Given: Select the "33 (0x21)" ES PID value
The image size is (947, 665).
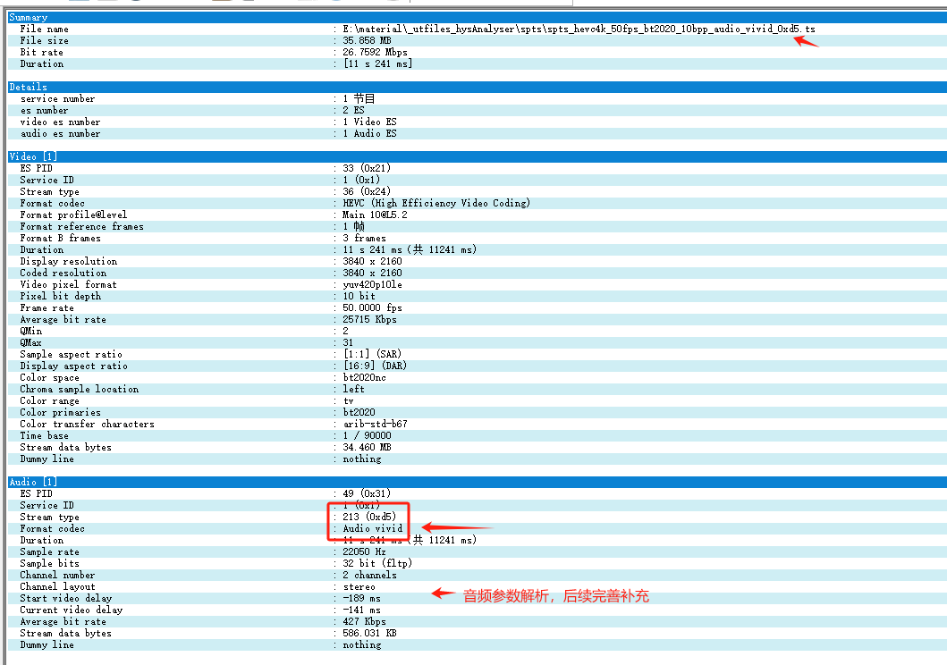Looking at the screenshot, I should (367, 168).
